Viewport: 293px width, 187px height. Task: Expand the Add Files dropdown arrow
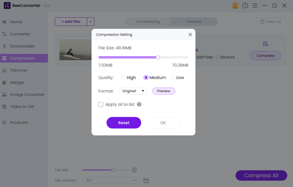click(x=91, y=22)
